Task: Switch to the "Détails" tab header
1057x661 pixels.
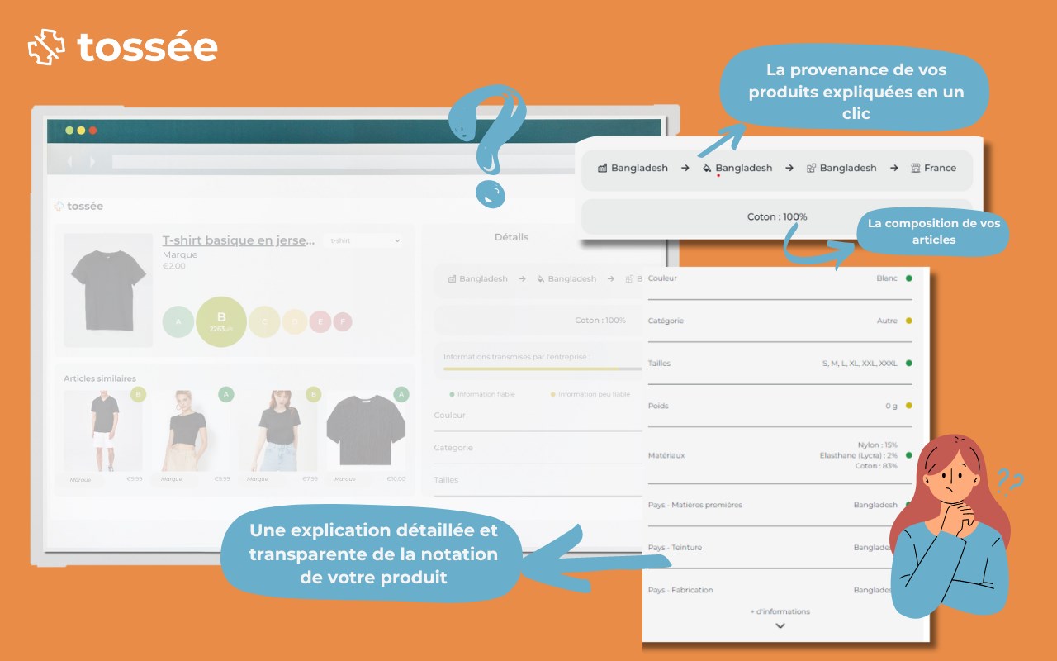Action: click(x=511, y=237)
